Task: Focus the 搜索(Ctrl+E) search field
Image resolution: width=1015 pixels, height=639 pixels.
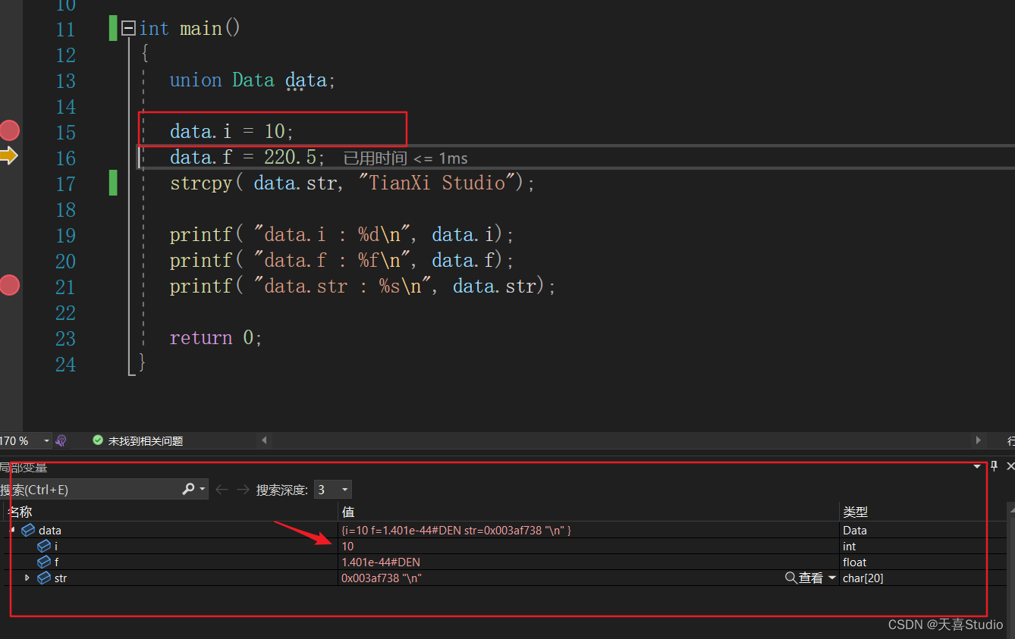Action: click(90, 490)
